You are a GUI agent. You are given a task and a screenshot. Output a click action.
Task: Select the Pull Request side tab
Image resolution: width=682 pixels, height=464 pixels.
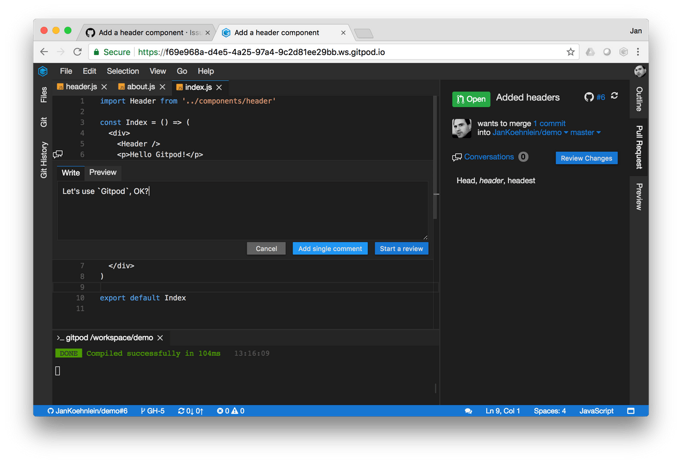tap(638, 147)
